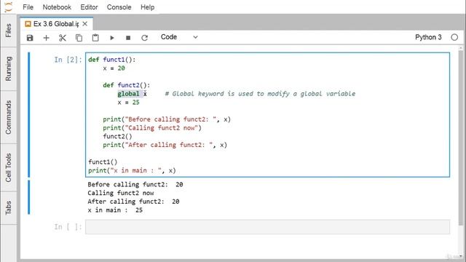466x262 pixels.
Task: Open the Help menu
Action: tap(147, 7)
